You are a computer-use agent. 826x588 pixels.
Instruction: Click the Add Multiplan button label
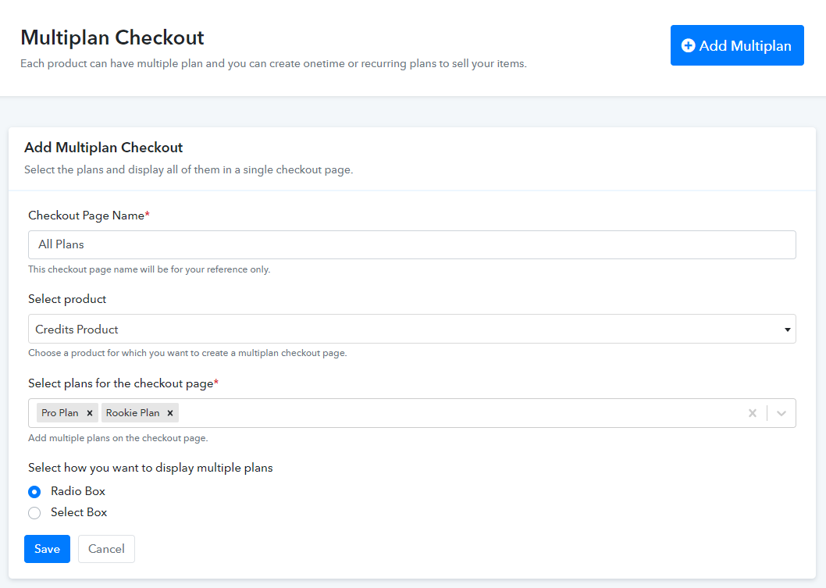tap(745, 46)
